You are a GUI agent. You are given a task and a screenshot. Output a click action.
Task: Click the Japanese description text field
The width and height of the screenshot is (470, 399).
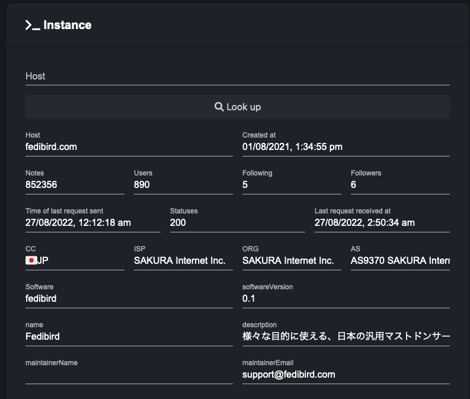point(346,336)
